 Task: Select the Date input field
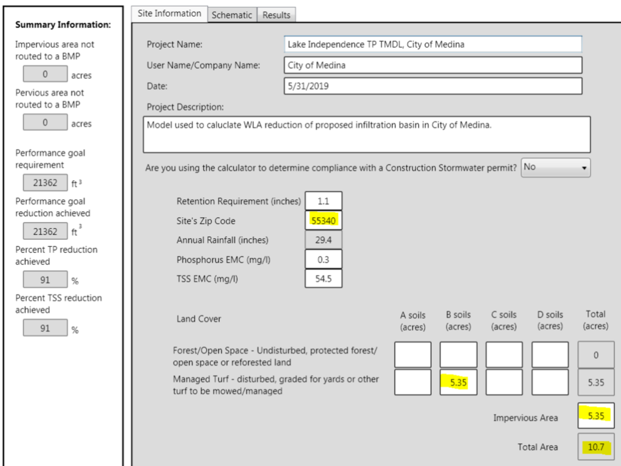(434, 87)
